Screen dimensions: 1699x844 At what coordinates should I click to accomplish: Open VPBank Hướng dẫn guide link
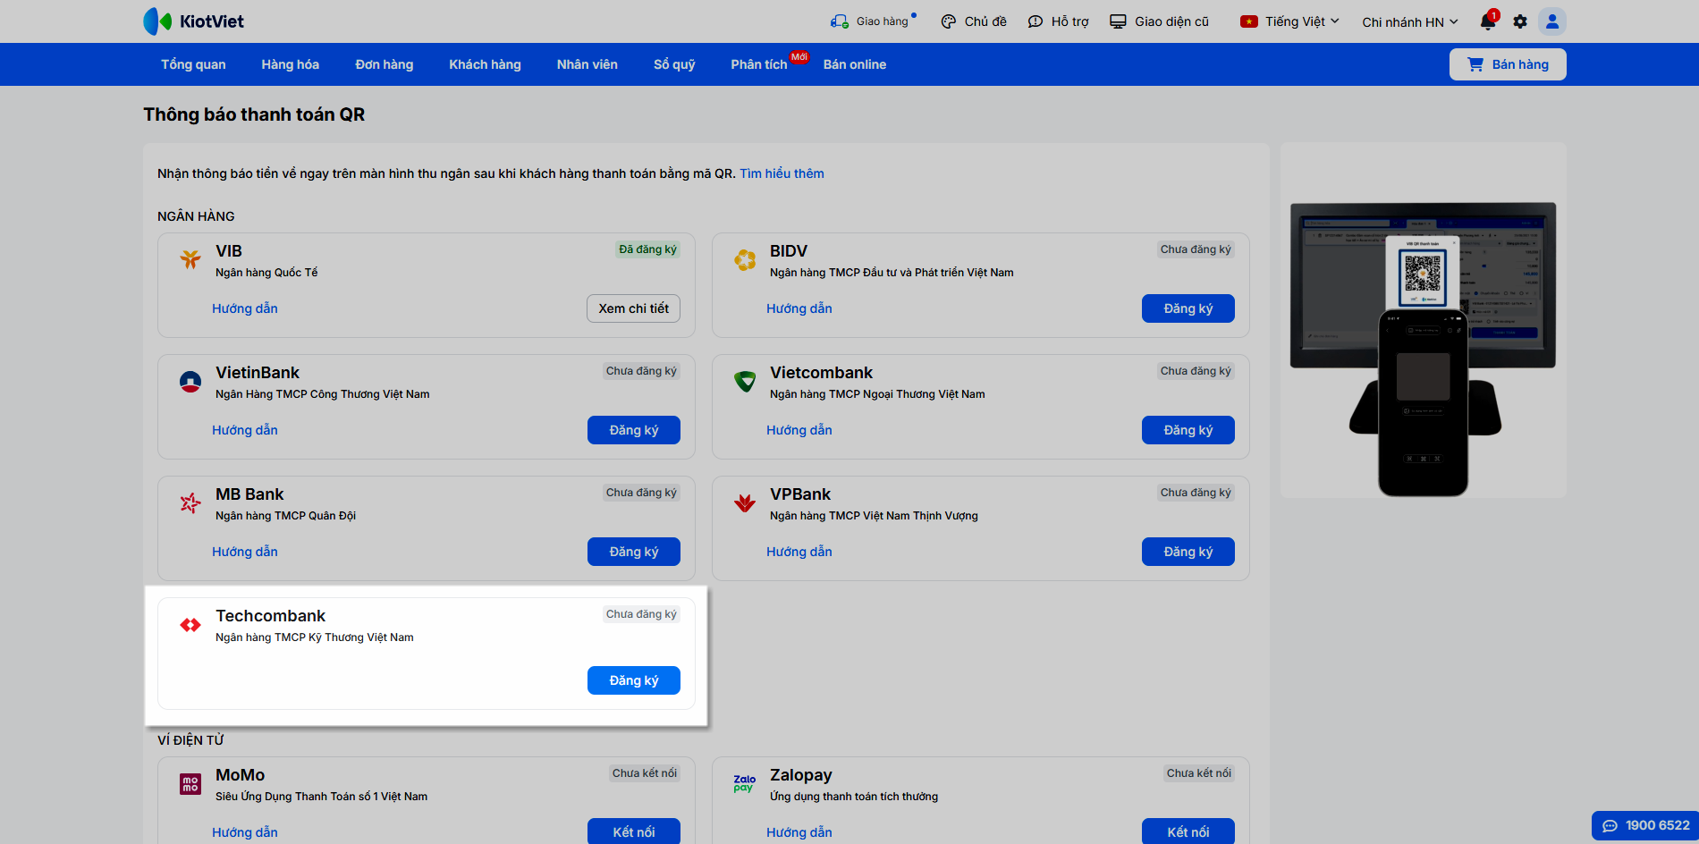[x=799, y=552]
